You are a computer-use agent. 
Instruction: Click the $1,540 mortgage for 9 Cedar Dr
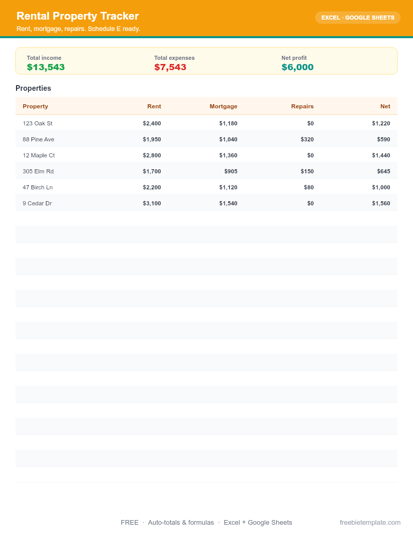click(x=228, y=203)
